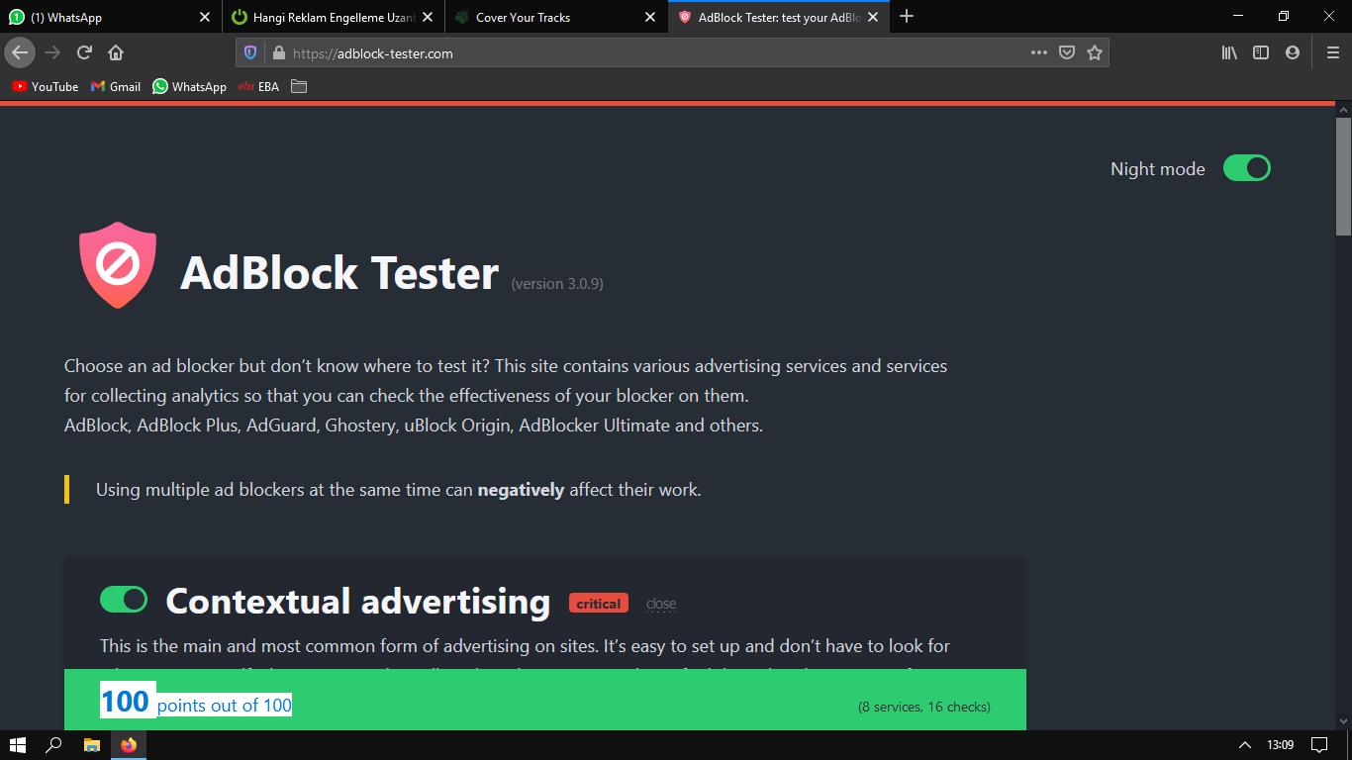Open Windows taskbar search
The image size is (1352, 760).
[54, 745]
